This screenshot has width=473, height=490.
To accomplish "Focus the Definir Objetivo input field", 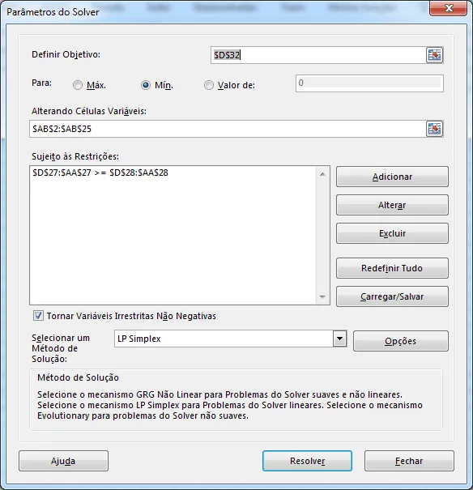I will 318,55.
